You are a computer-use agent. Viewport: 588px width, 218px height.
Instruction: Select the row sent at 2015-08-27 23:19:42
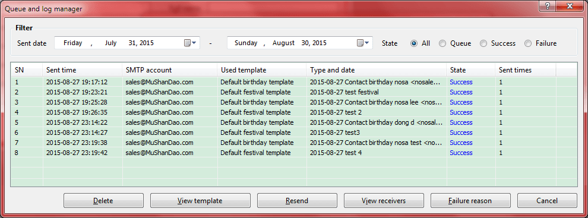click(x=295, y=153)
